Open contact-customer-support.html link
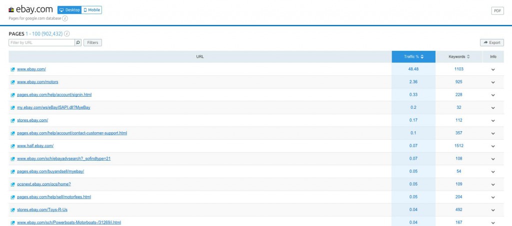The height and width of the screenshot is (226, 512). click(x=72, y=133)
